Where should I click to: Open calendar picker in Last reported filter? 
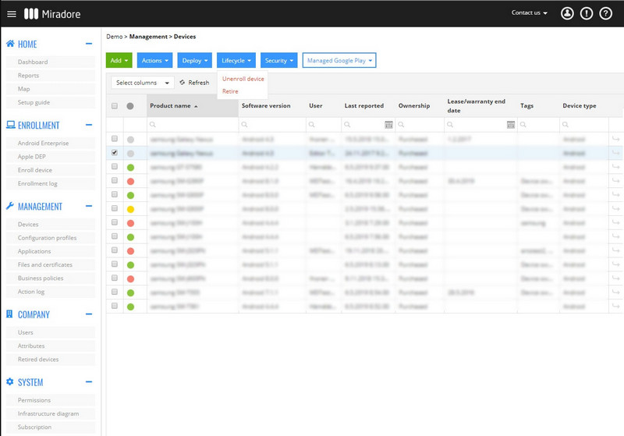click(388, 125)
